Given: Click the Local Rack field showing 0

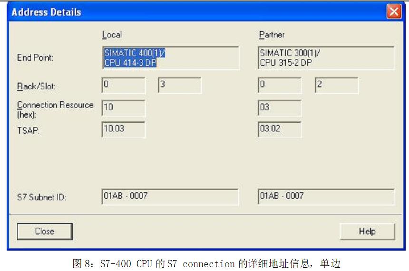Looking at the screenshot, I should tap(123, 85).
